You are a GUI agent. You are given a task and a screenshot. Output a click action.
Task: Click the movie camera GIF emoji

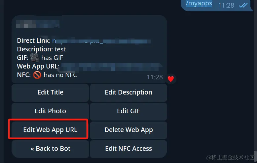click(x=35, y=58)
